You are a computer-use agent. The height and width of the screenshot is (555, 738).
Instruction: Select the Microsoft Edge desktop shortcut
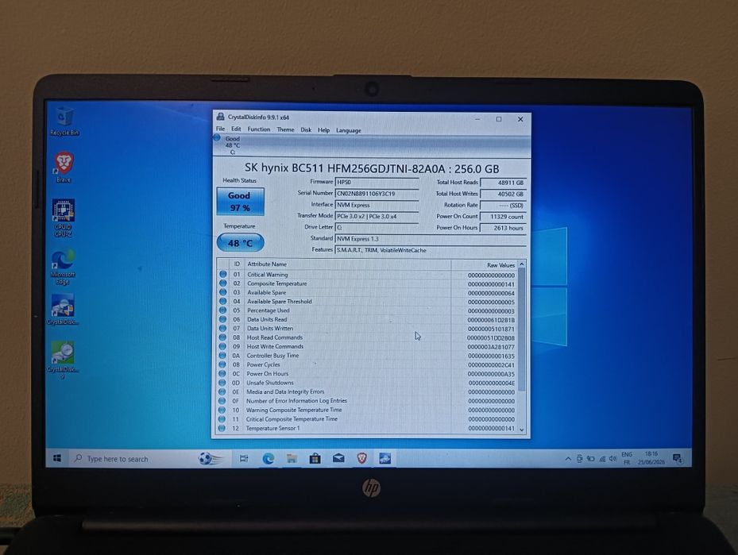tap(63, 267)
